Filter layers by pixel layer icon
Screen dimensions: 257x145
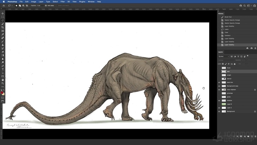232,56
